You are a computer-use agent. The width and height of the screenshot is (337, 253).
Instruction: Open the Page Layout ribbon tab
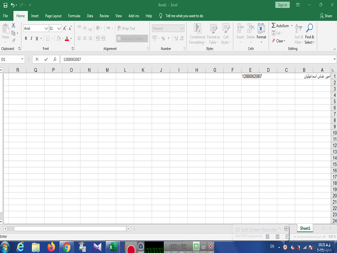(53, 16)
